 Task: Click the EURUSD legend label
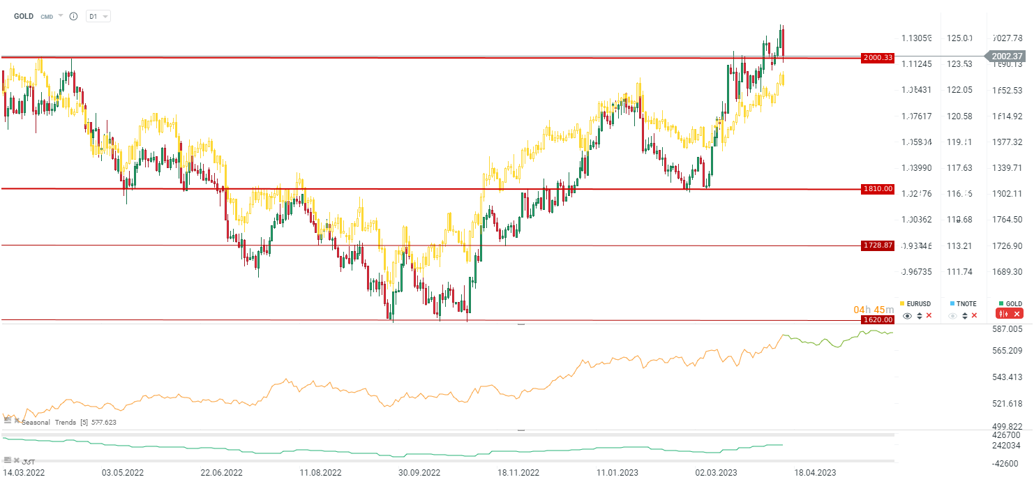tap(919, 304)
